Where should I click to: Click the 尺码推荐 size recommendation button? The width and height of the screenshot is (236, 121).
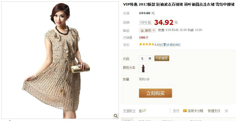[x=162, y=58]
